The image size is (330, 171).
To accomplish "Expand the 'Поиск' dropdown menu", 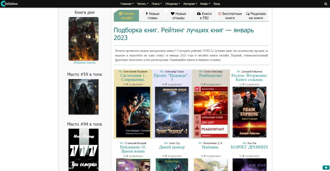I will (x=157, y=4).
